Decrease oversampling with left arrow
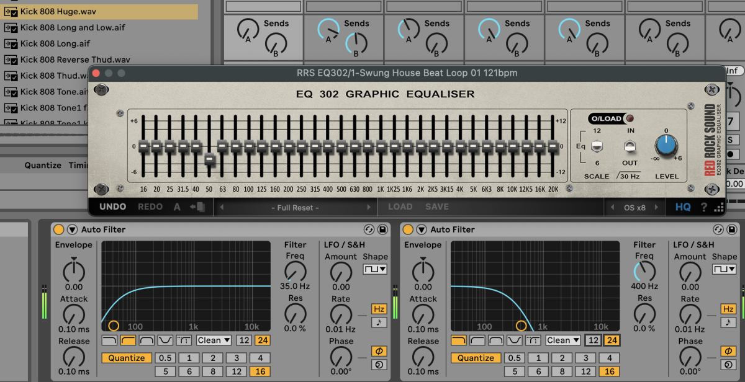The height and width of the screenshot is (382, 745). pyautogui.click(x=613, y=207)
